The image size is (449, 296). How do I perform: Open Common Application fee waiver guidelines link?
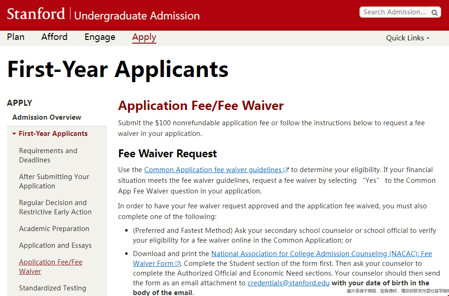[213, 170]
